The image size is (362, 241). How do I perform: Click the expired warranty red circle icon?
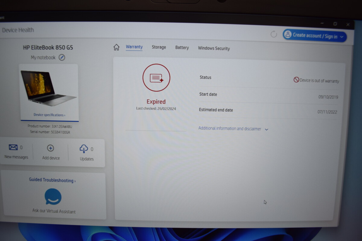click(156, 78)
